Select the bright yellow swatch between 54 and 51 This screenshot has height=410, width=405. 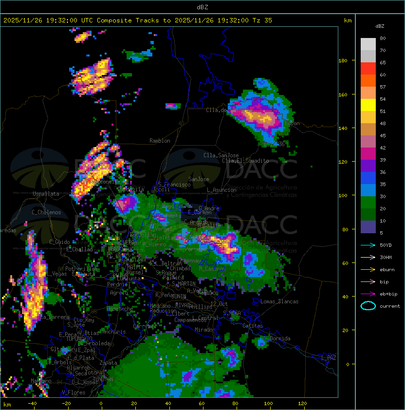pos(368,105)
